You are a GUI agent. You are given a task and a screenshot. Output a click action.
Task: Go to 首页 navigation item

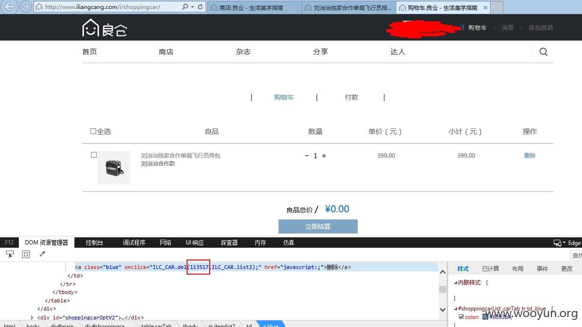pyautogui.click(x=90, y=52)
